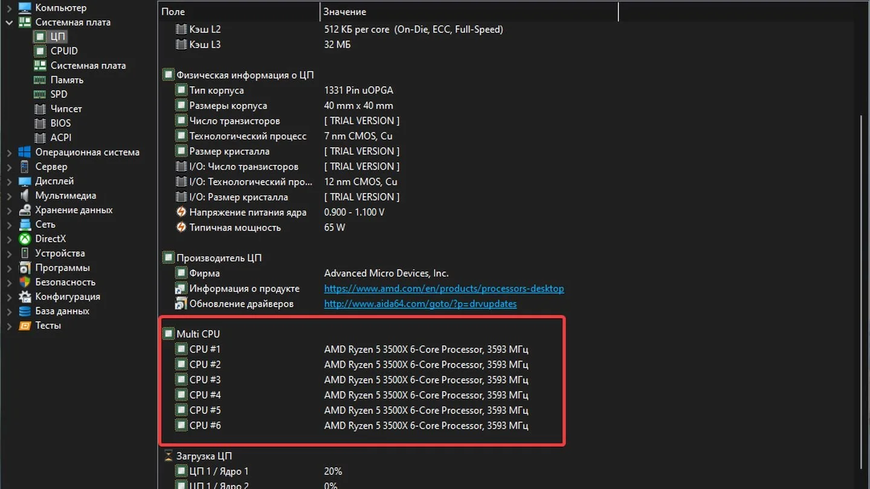Click the 12 nm CMOS, Cu value
This screenshot has width=870, height=489.
tap(361, 182)
